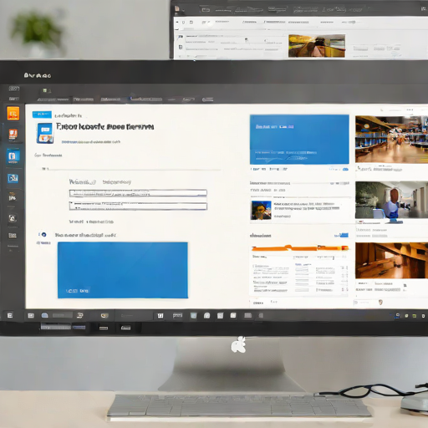Open the taskbar icon right of the Start button
428x428 pixels.
coord(31,315)
